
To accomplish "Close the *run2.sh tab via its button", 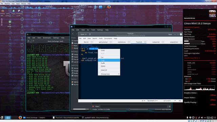I will [145, 42].
